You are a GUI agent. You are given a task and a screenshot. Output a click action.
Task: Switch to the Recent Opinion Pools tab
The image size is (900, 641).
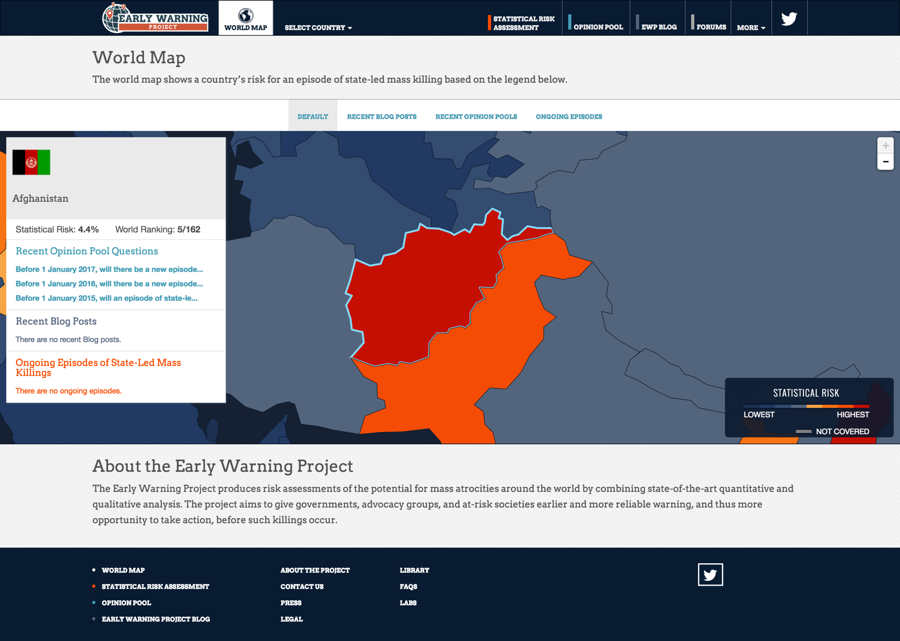click(476, 117)
